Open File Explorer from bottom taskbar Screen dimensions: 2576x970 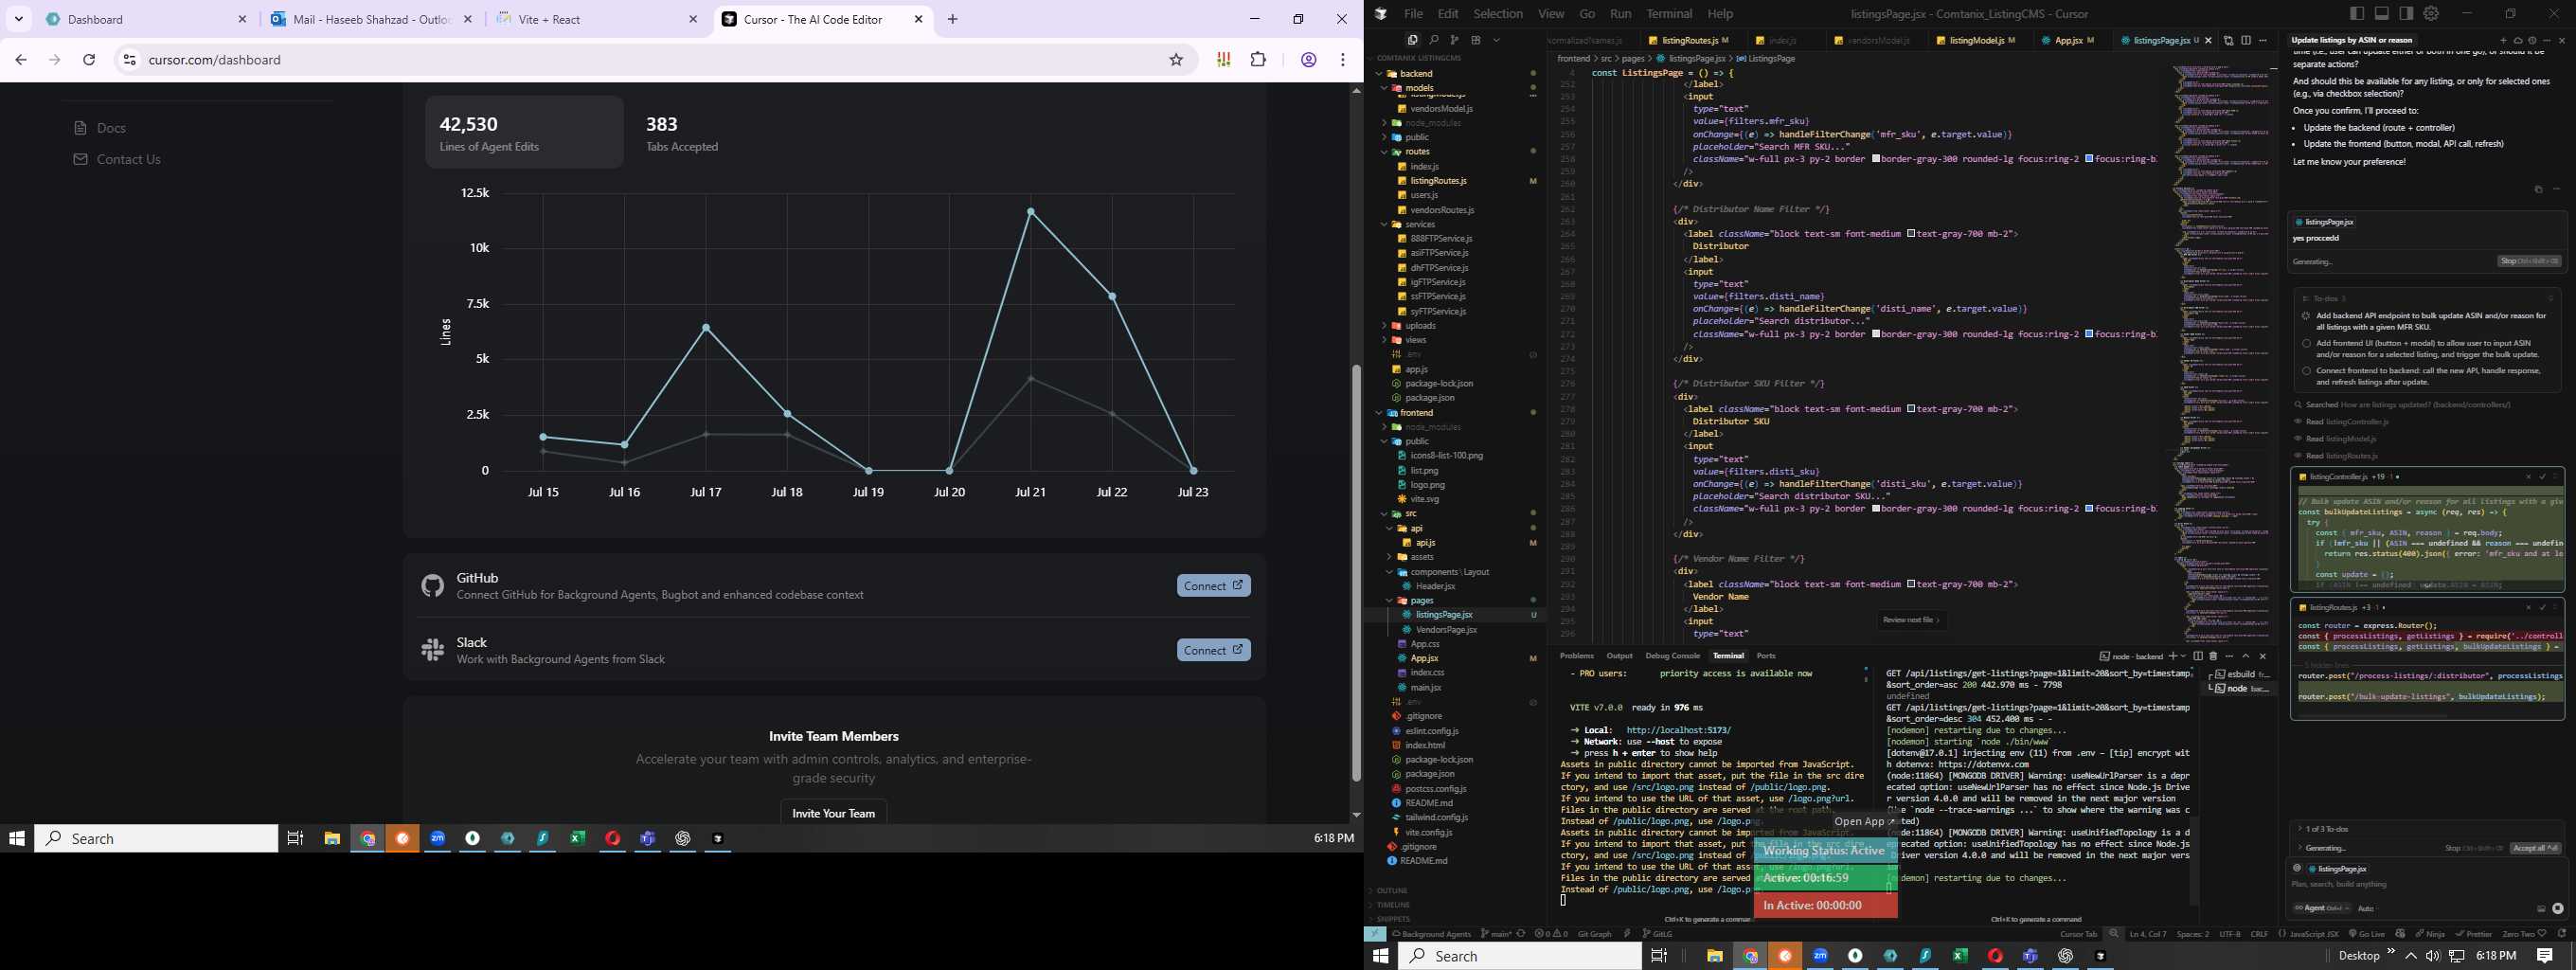(x=1714, y=956)
